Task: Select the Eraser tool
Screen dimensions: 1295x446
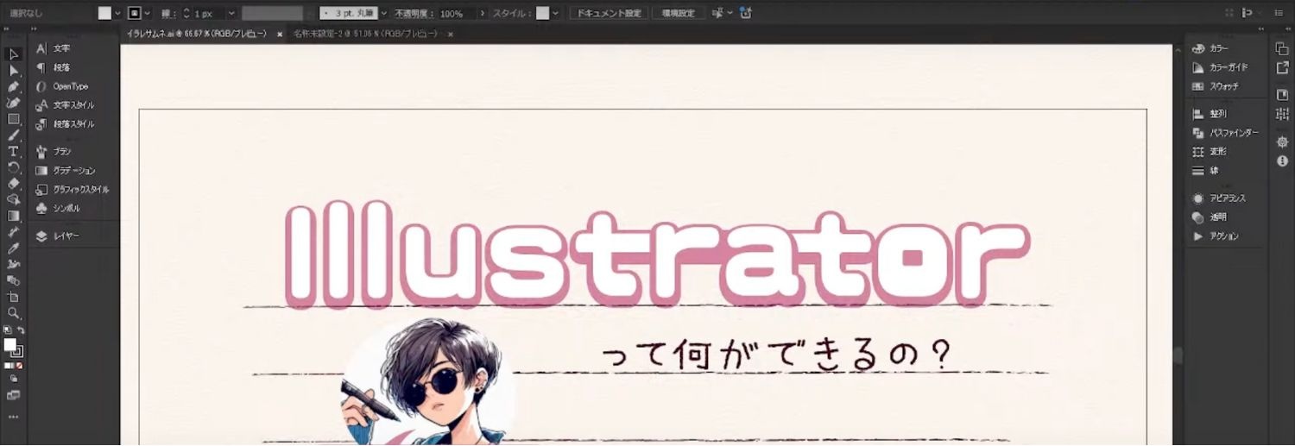Action: coord(14,183)
